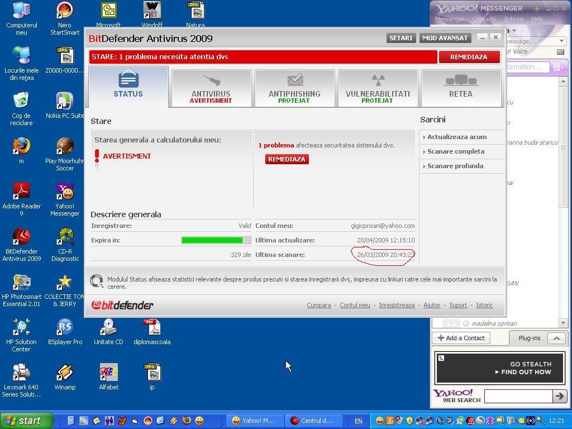Open CD-R Diagnostic shortcut
Image resolution: width=572 pixels, height=429 pixels.
[x=65, y=245]
